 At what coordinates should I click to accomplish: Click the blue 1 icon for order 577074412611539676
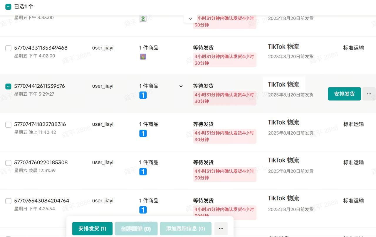(143, 95)
